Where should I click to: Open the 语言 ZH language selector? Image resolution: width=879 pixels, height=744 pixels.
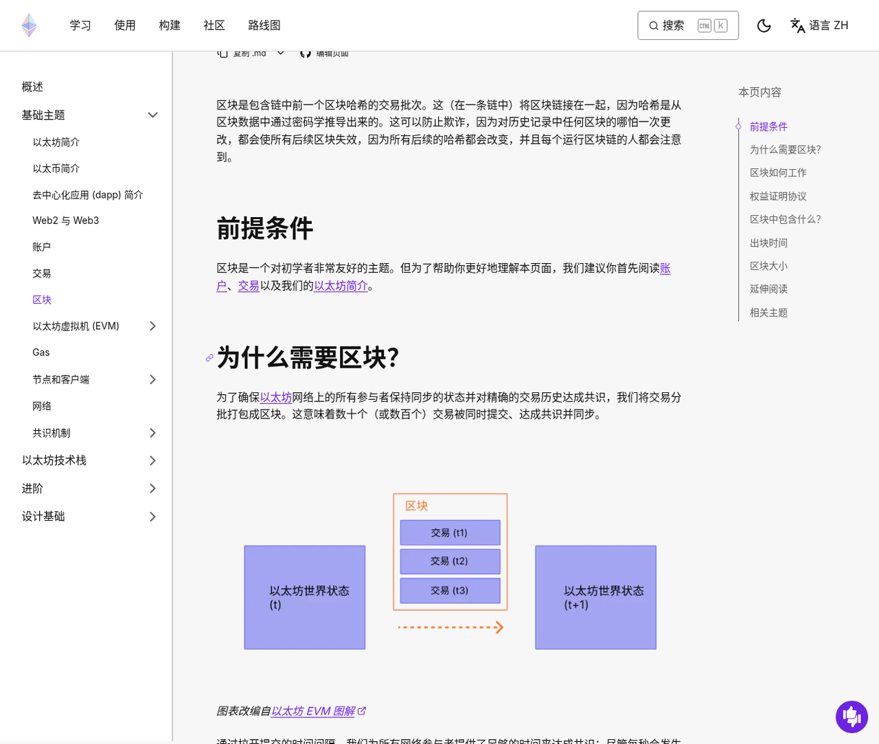(819, 25)
